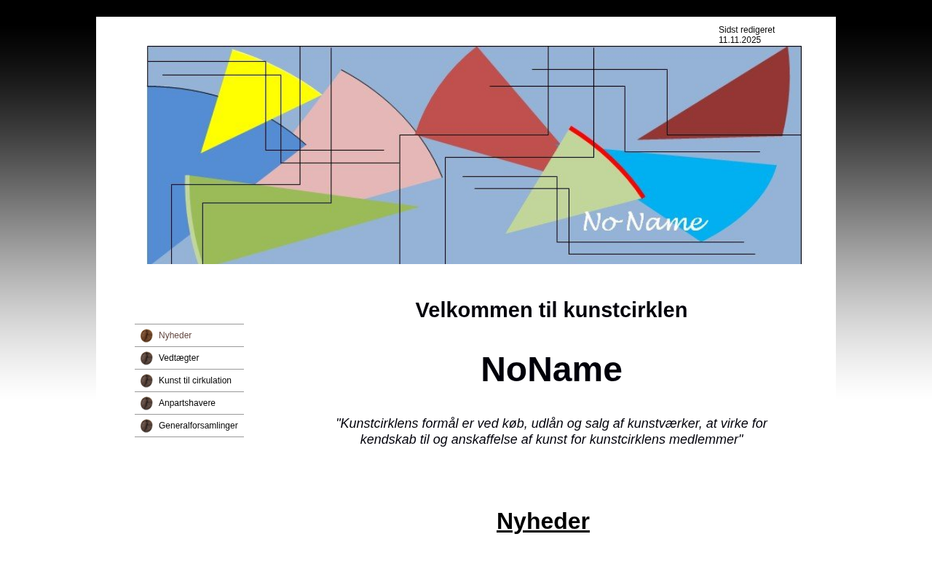
Task: Open the Nyheder menu item
Action: pyautogui.click(x=189, y=335)
